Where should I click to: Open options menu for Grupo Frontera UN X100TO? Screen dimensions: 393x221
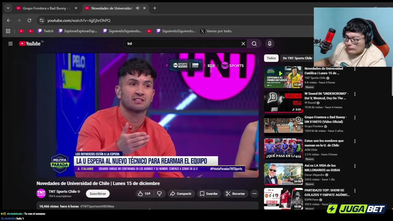click(355, 118)
